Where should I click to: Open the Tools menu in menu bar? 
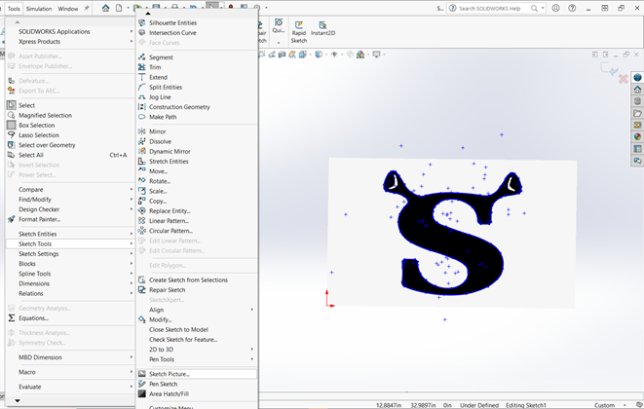pyautogui.click(x=14, y=8)
